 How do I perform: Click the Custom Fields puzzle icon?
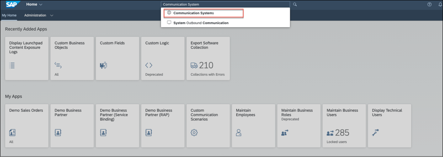(103, 65)
